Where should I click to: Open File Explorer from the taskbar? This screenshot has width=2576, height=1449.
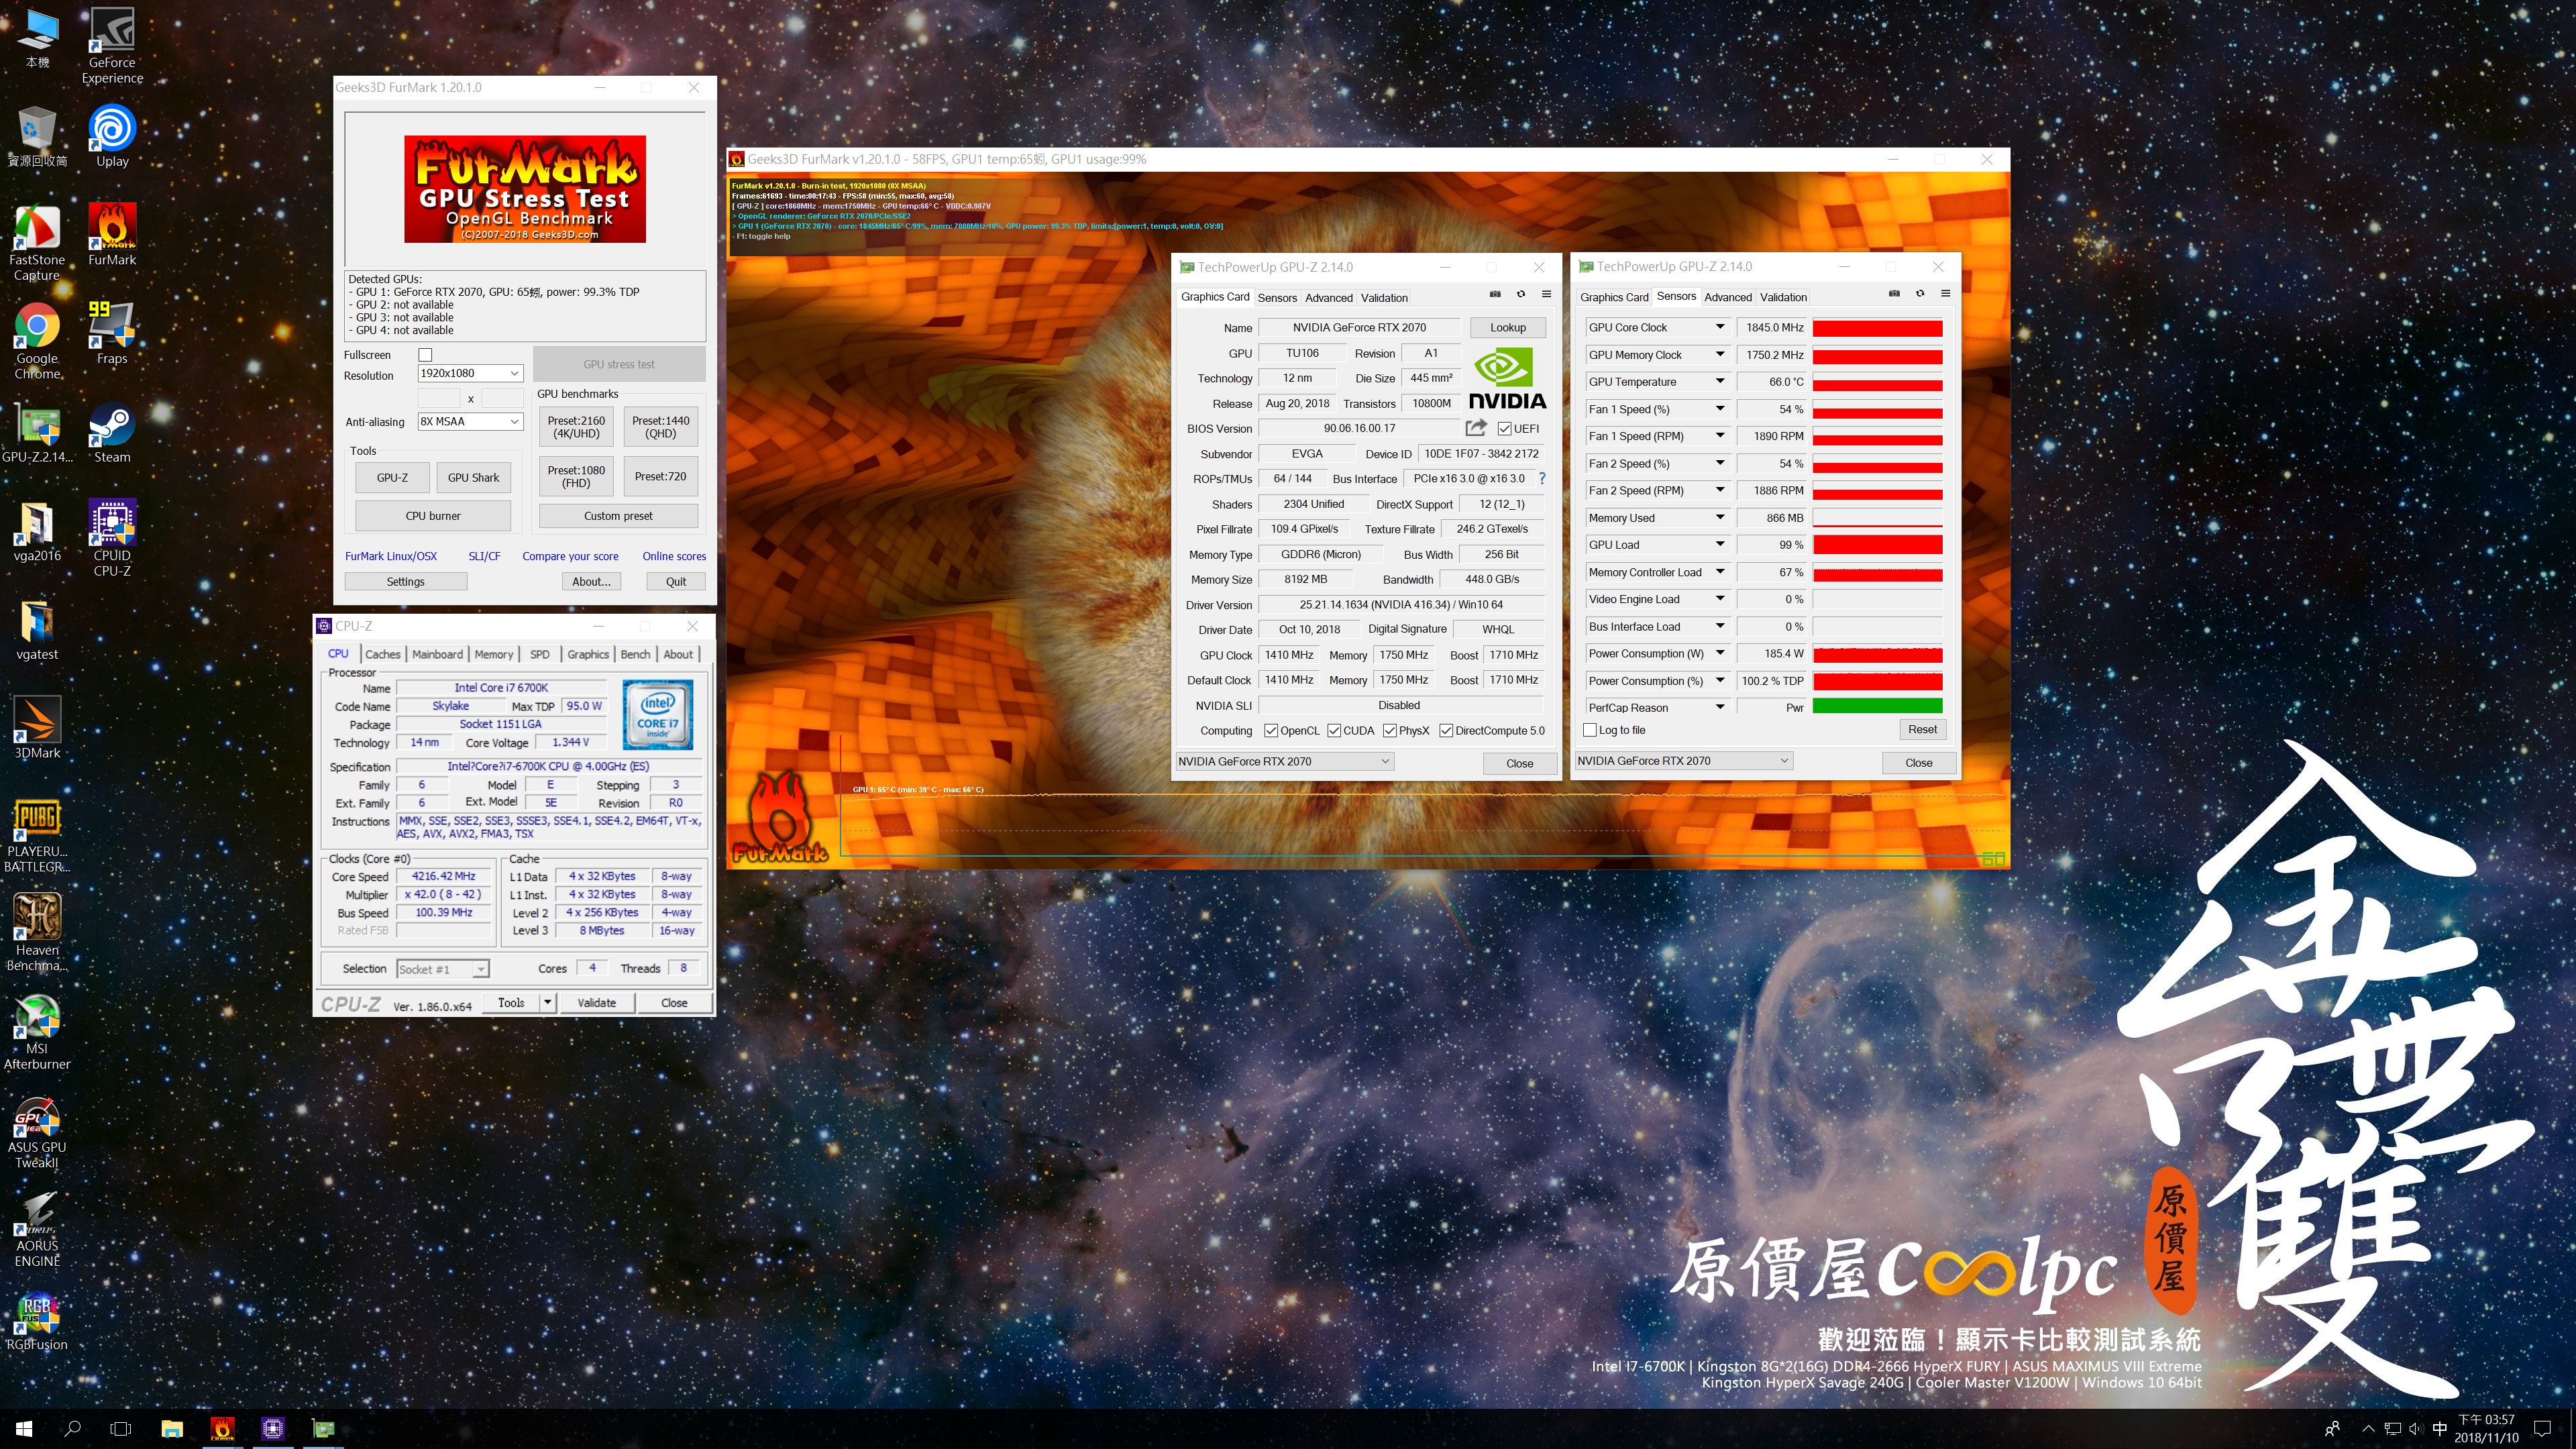click(x=172, y=1428)
